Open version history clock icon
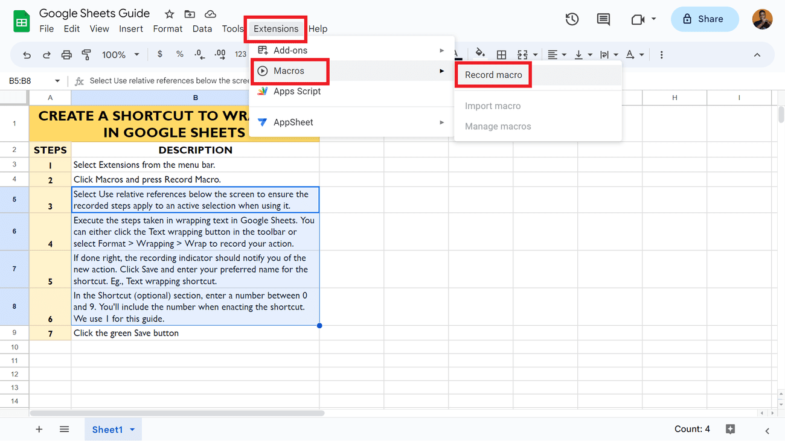Image resolution: width=785 pixels, height=441 pixels. (572, 19)
